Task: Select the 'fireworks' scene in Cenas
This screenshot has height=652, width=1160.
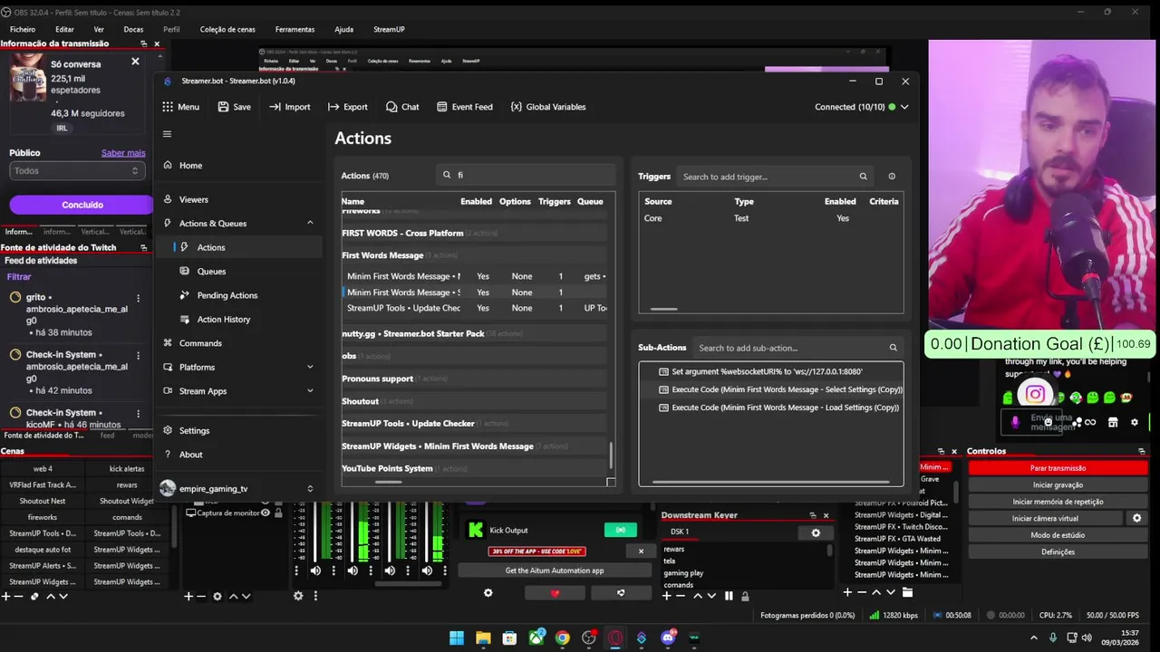Action: coord(42,517)
